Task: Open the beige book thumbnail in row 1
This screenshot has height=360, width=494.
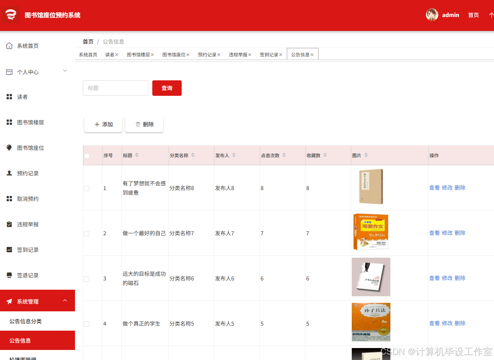Action: (x=371, y=187)
